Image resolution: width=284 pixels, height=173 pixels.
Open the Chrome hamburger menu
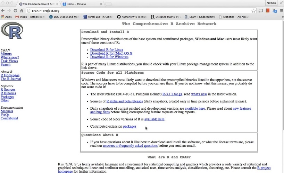point(282,11)
